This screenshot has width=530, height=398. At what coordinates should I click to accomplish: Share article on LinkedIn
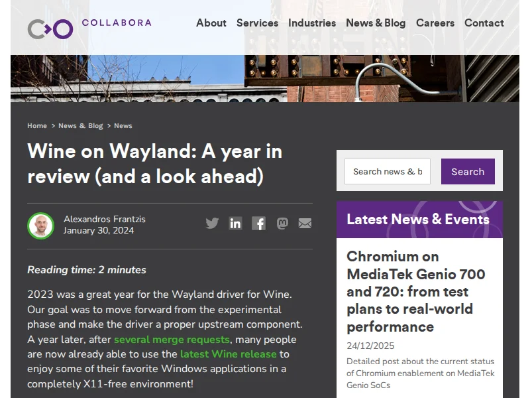pyautogui.click(x=235, y=223)
